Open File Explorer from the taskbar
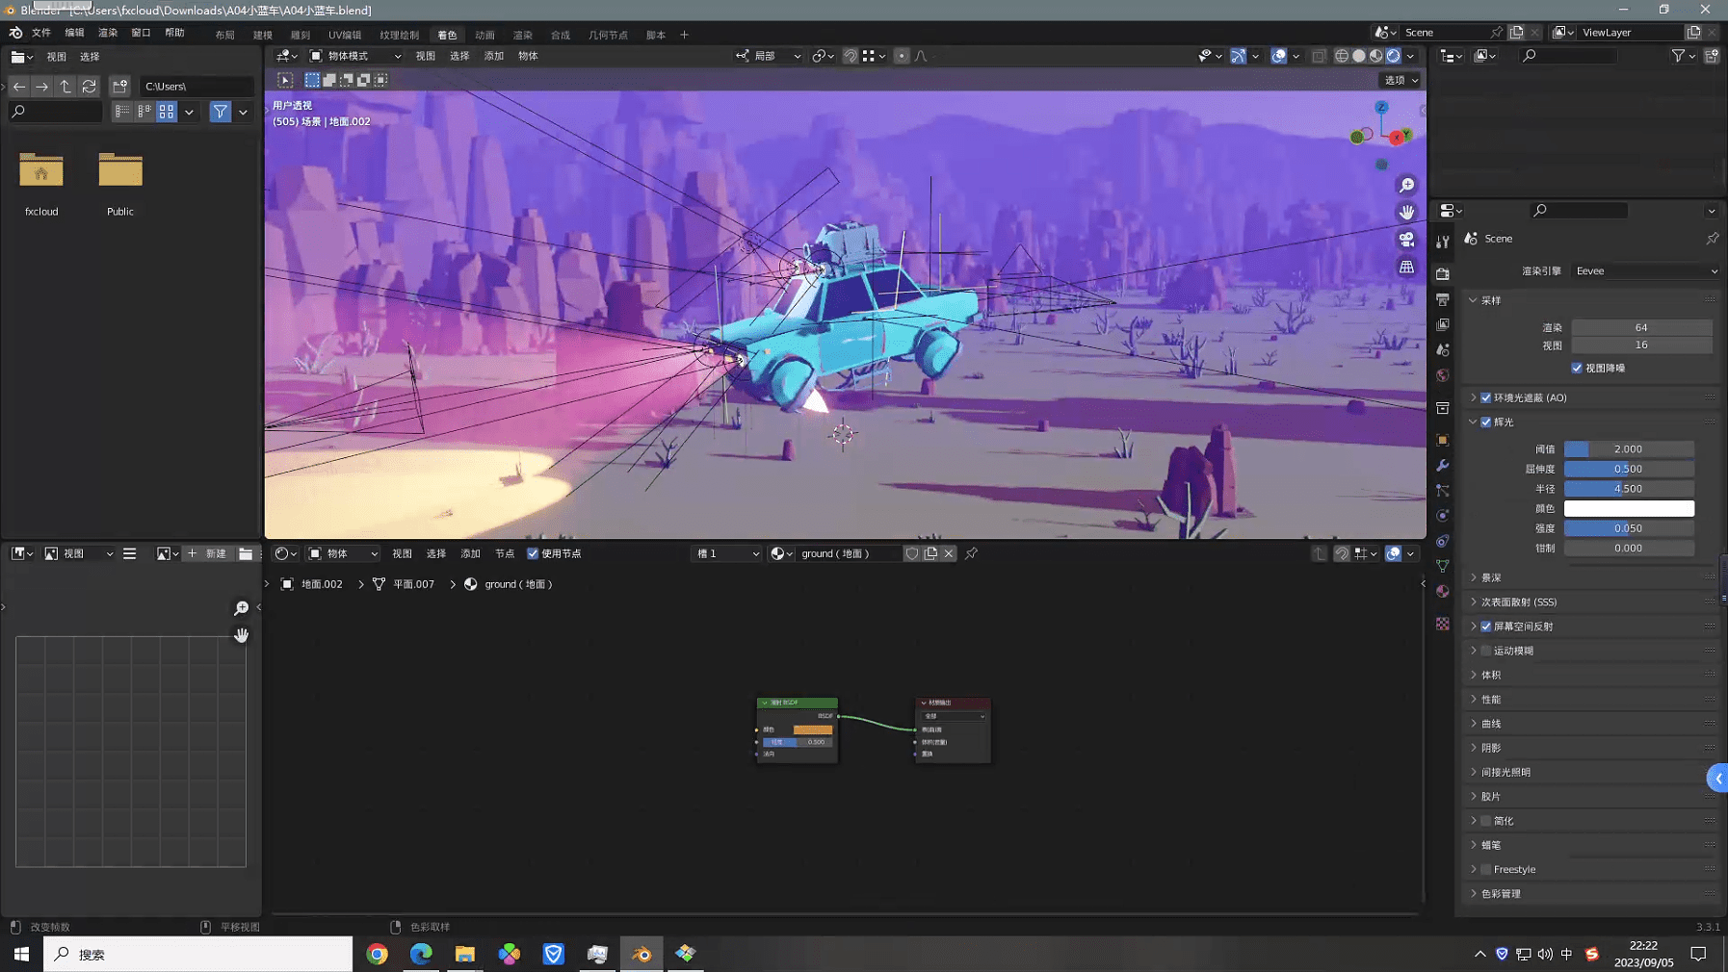Screen dimensions: 1728x972 pyautogui.click(x=465, y=954)
